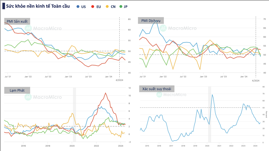269x151 pixels.
Task: Click the 4/2024 date marker under PMI Sản xuất
Action: (120, 80)
